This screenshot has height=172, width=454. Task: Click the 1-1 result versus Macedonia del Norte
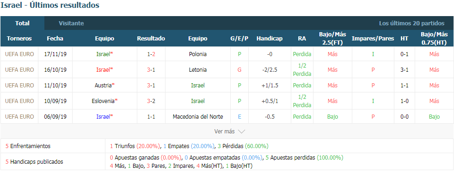[x=151, y=117]
